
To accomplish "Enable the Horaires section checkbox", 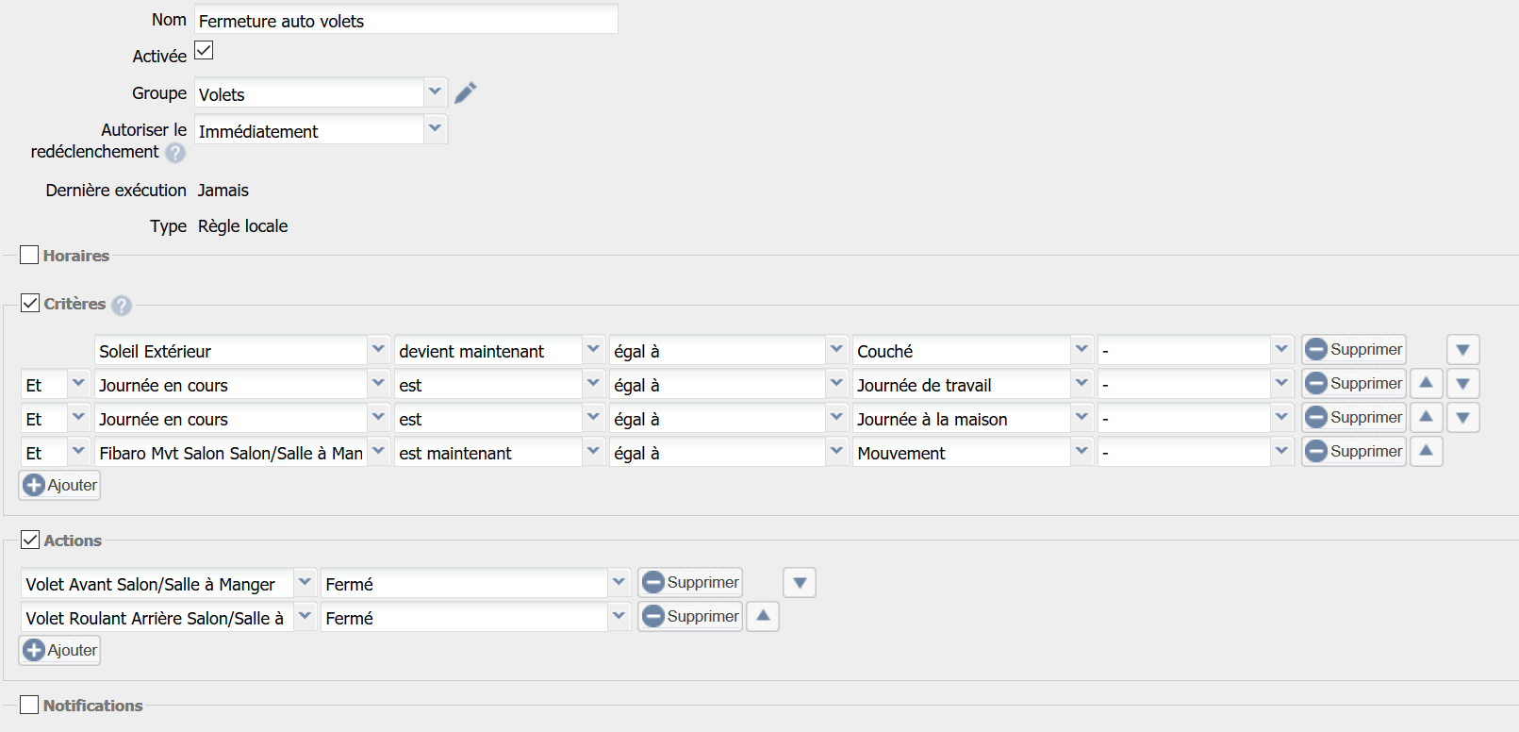I will point(29,255).
